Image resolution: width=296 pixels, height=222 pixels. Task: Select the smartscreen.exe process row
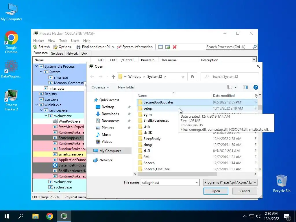59,154
